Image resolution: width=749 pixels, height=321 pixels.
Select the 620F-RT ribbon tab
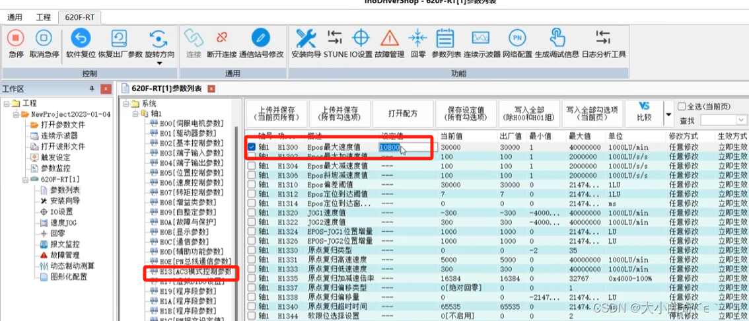[80, 17]
